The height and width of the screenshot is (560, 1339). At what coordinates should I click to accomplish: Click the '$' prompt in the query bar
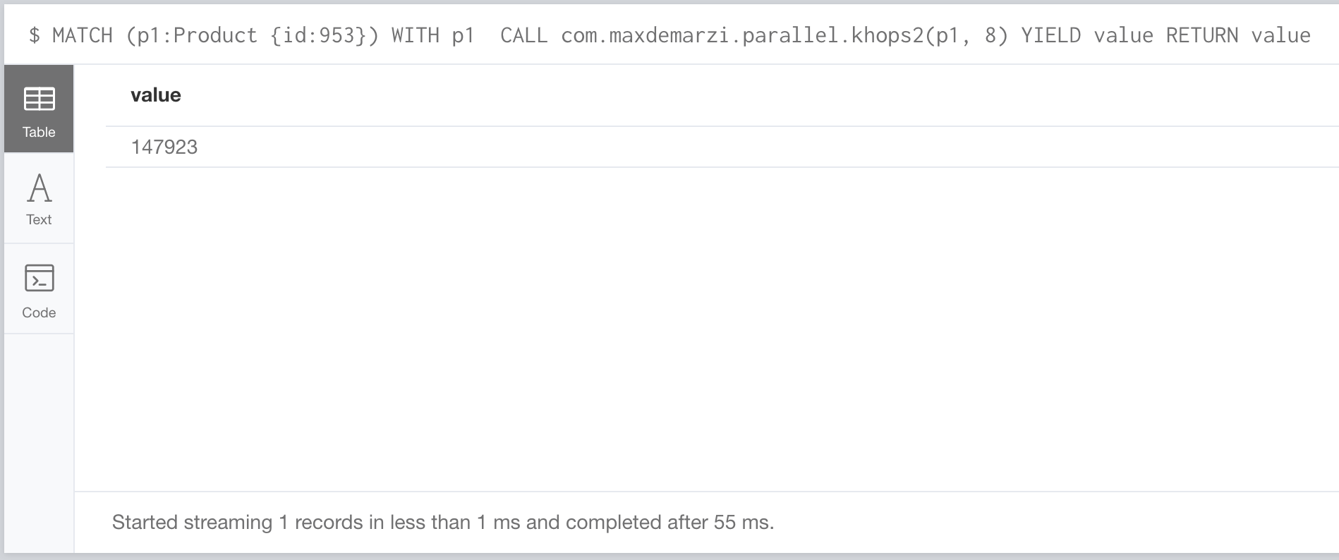point(34,35)
